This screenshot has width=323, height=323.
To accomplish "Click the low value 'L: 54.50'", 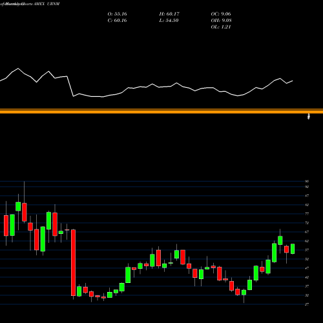I will point(169,20).
